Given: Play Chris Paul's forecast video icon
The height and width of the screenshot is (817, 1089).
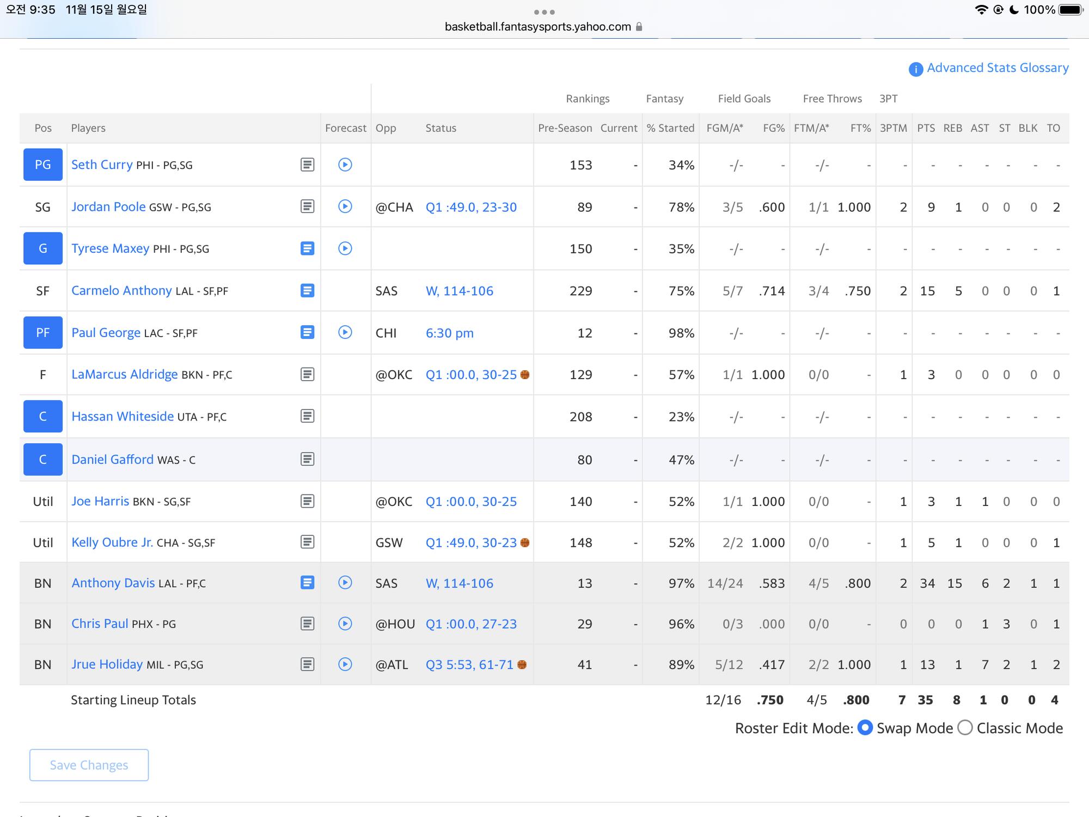Looking at the screenshot, I should tap(345, 624).
